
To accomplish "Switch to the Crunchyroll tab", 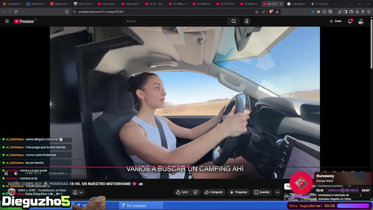I will 12,4.
